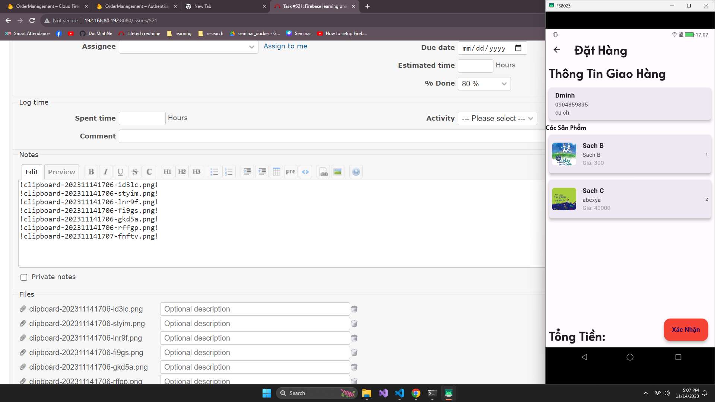Open Due date calendar picker
The width and height of the screenshot is (715, 402).
tap(518, 48)
